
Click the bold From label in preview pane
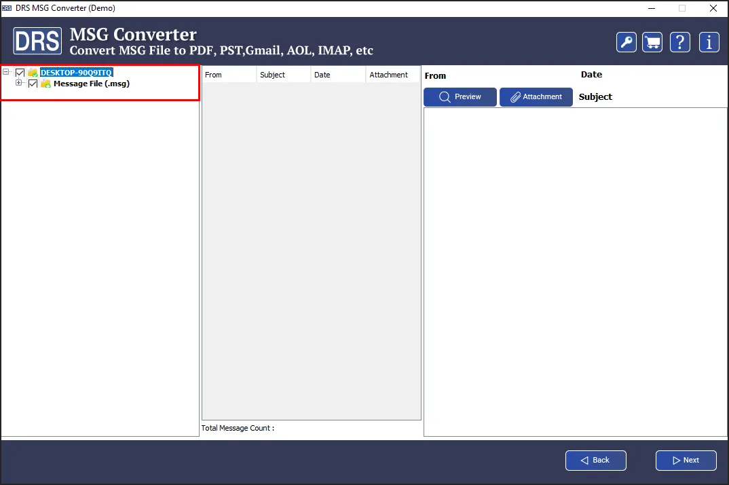(x=435, y=76)
